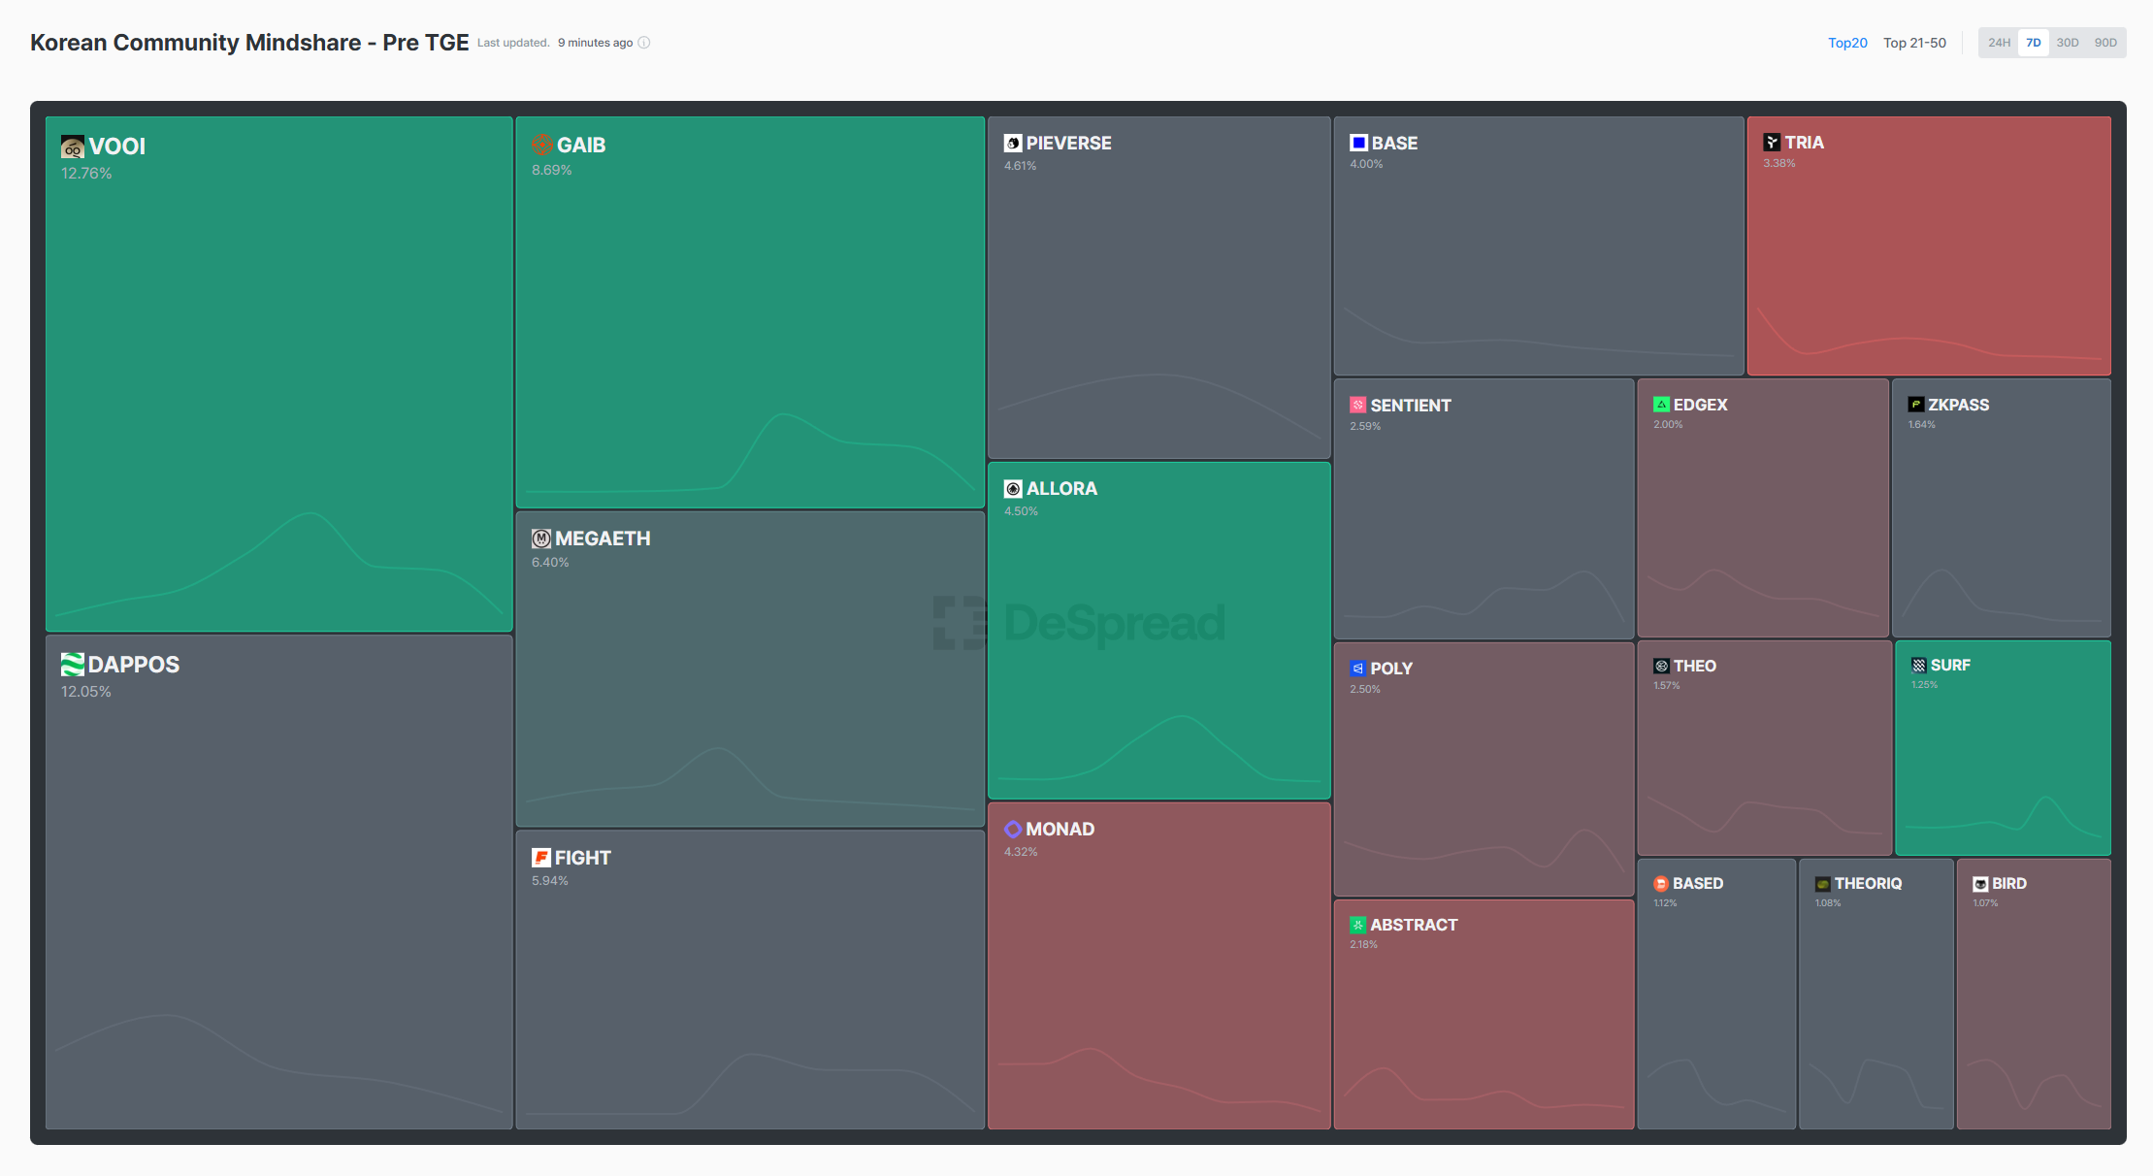
Task: Click the MEGAETH circular M icon
Action: [541, 539]
